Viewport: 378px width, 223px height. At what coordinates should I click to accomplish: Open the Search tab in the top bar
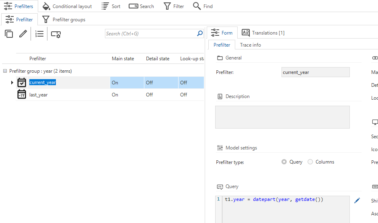click(x=141, y=6)
